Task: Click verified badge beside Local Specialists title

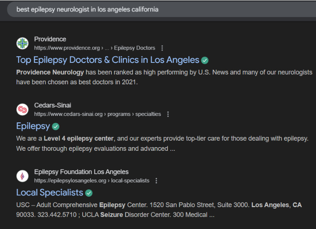Action: pos(89,193)
